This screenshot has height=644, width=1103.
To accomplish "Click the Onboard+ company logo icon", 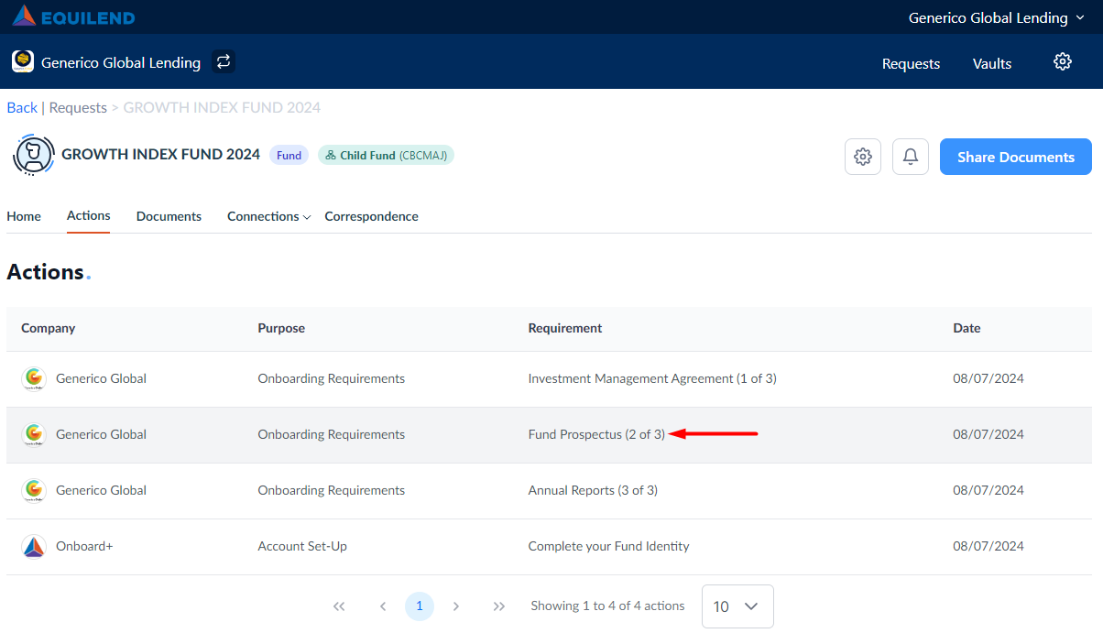I will (34, 546).
